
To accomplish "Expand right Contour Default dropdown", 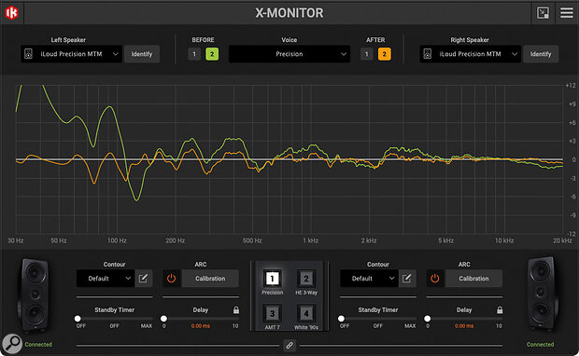I will tap(369, 279).
